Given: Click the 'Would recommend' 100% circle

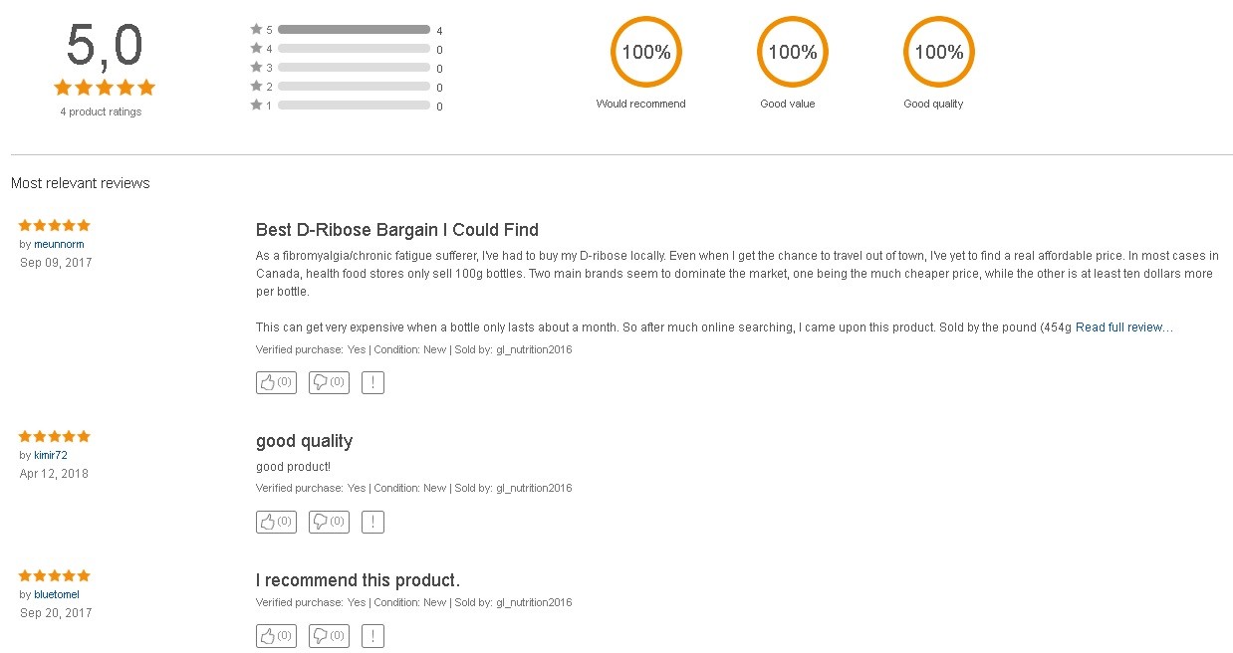Looking at the screenshot, I should click(x=646, y=52).
